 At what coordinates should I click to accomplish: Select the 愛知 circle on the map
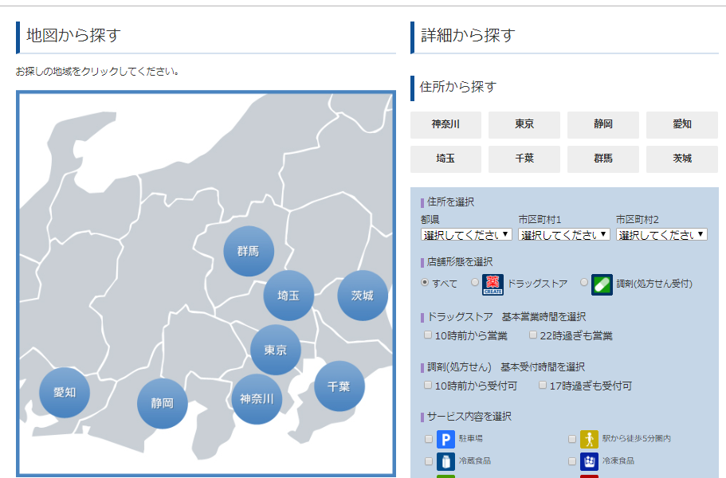(65, 392)
